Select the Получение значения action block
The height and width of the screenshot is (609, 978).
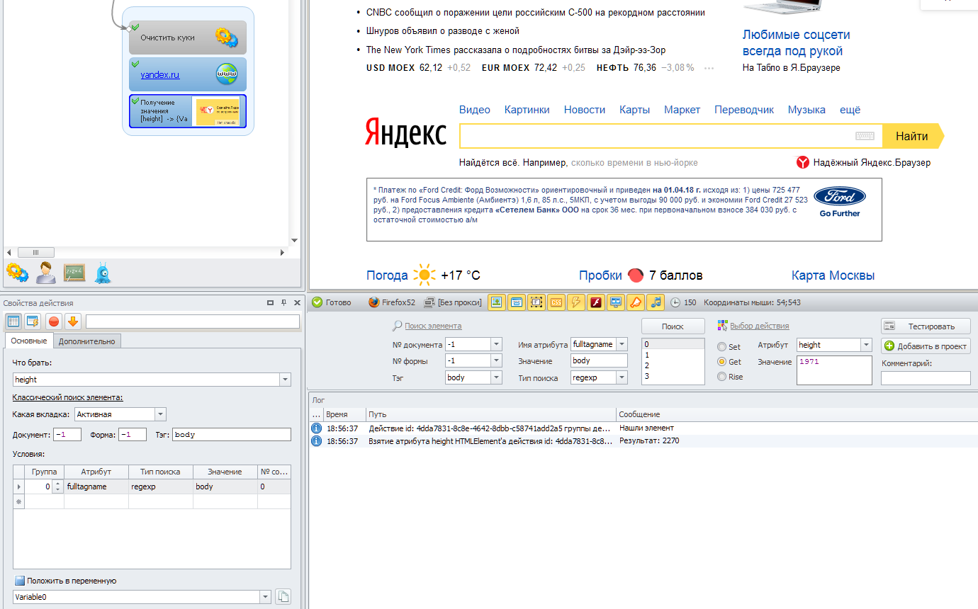(x=188, y=111)
